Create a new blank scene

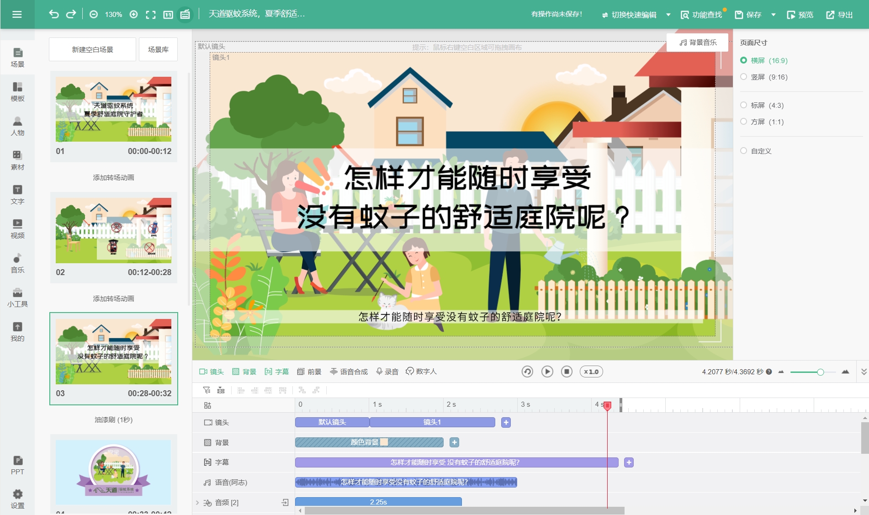click(x=92, y=49)
